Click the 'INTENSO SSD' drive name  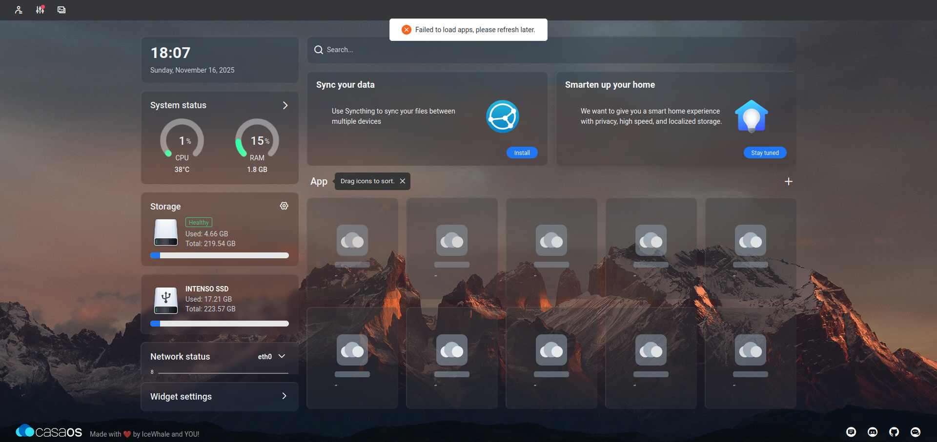click(207, 289)
